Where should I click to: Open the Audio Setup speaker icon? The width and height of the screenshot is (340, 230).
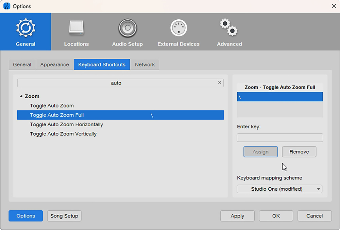[x=128, y=28]
